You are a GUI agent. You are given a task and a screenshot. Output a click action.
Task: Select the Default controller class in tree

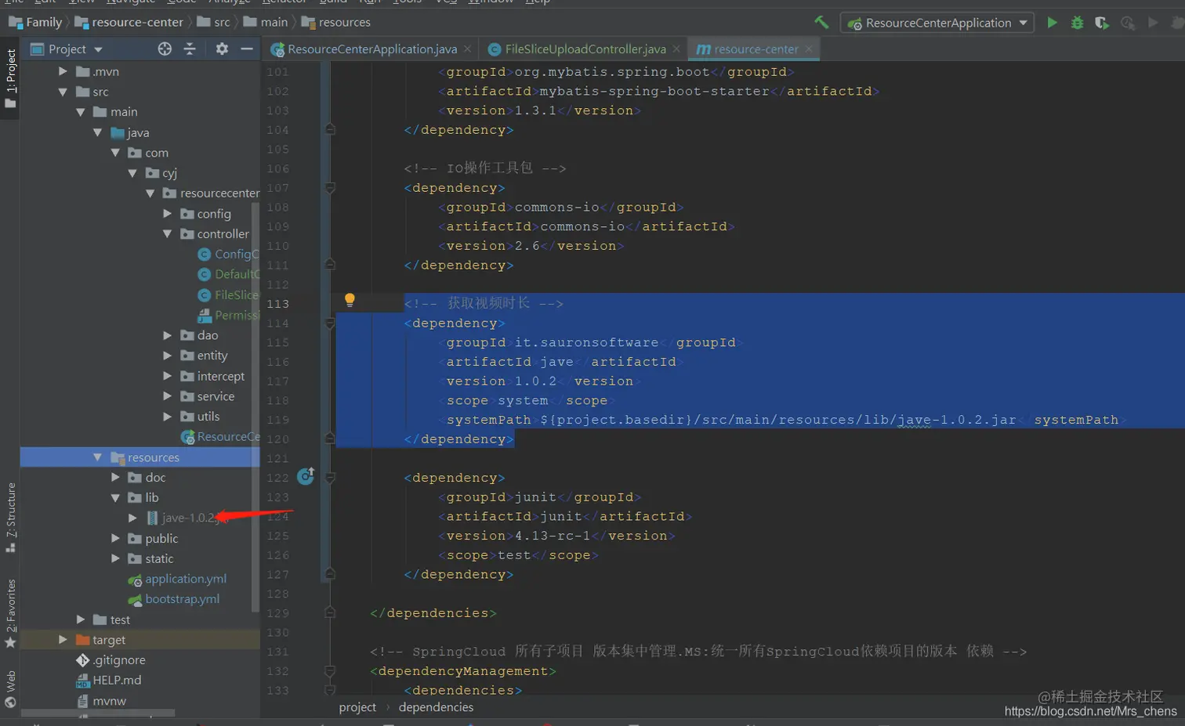coord(228,274)
